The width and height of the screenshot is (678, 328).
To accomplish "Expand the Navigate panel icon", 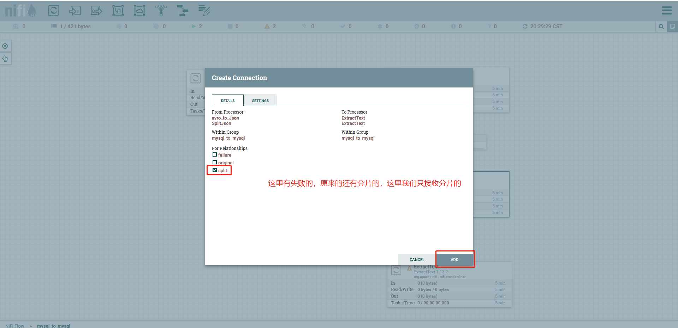I will 5,46.
